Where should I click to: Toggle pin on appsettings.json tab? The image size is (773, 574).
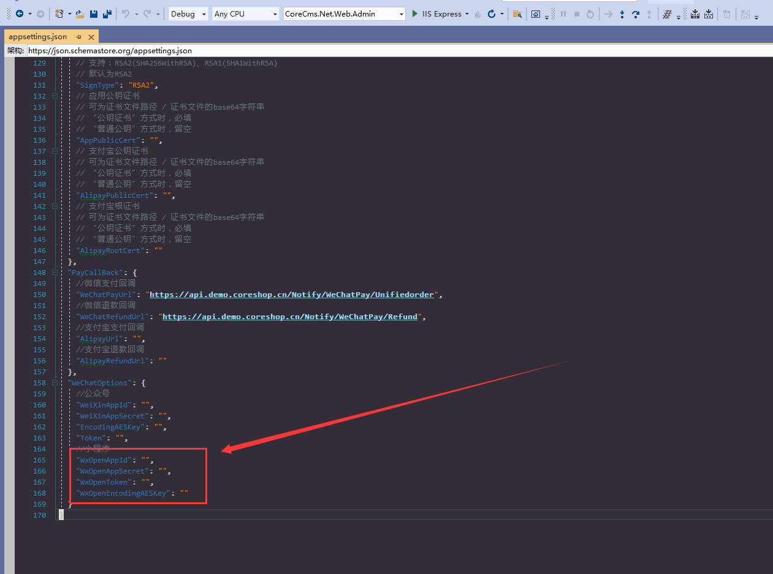(78, 37)
